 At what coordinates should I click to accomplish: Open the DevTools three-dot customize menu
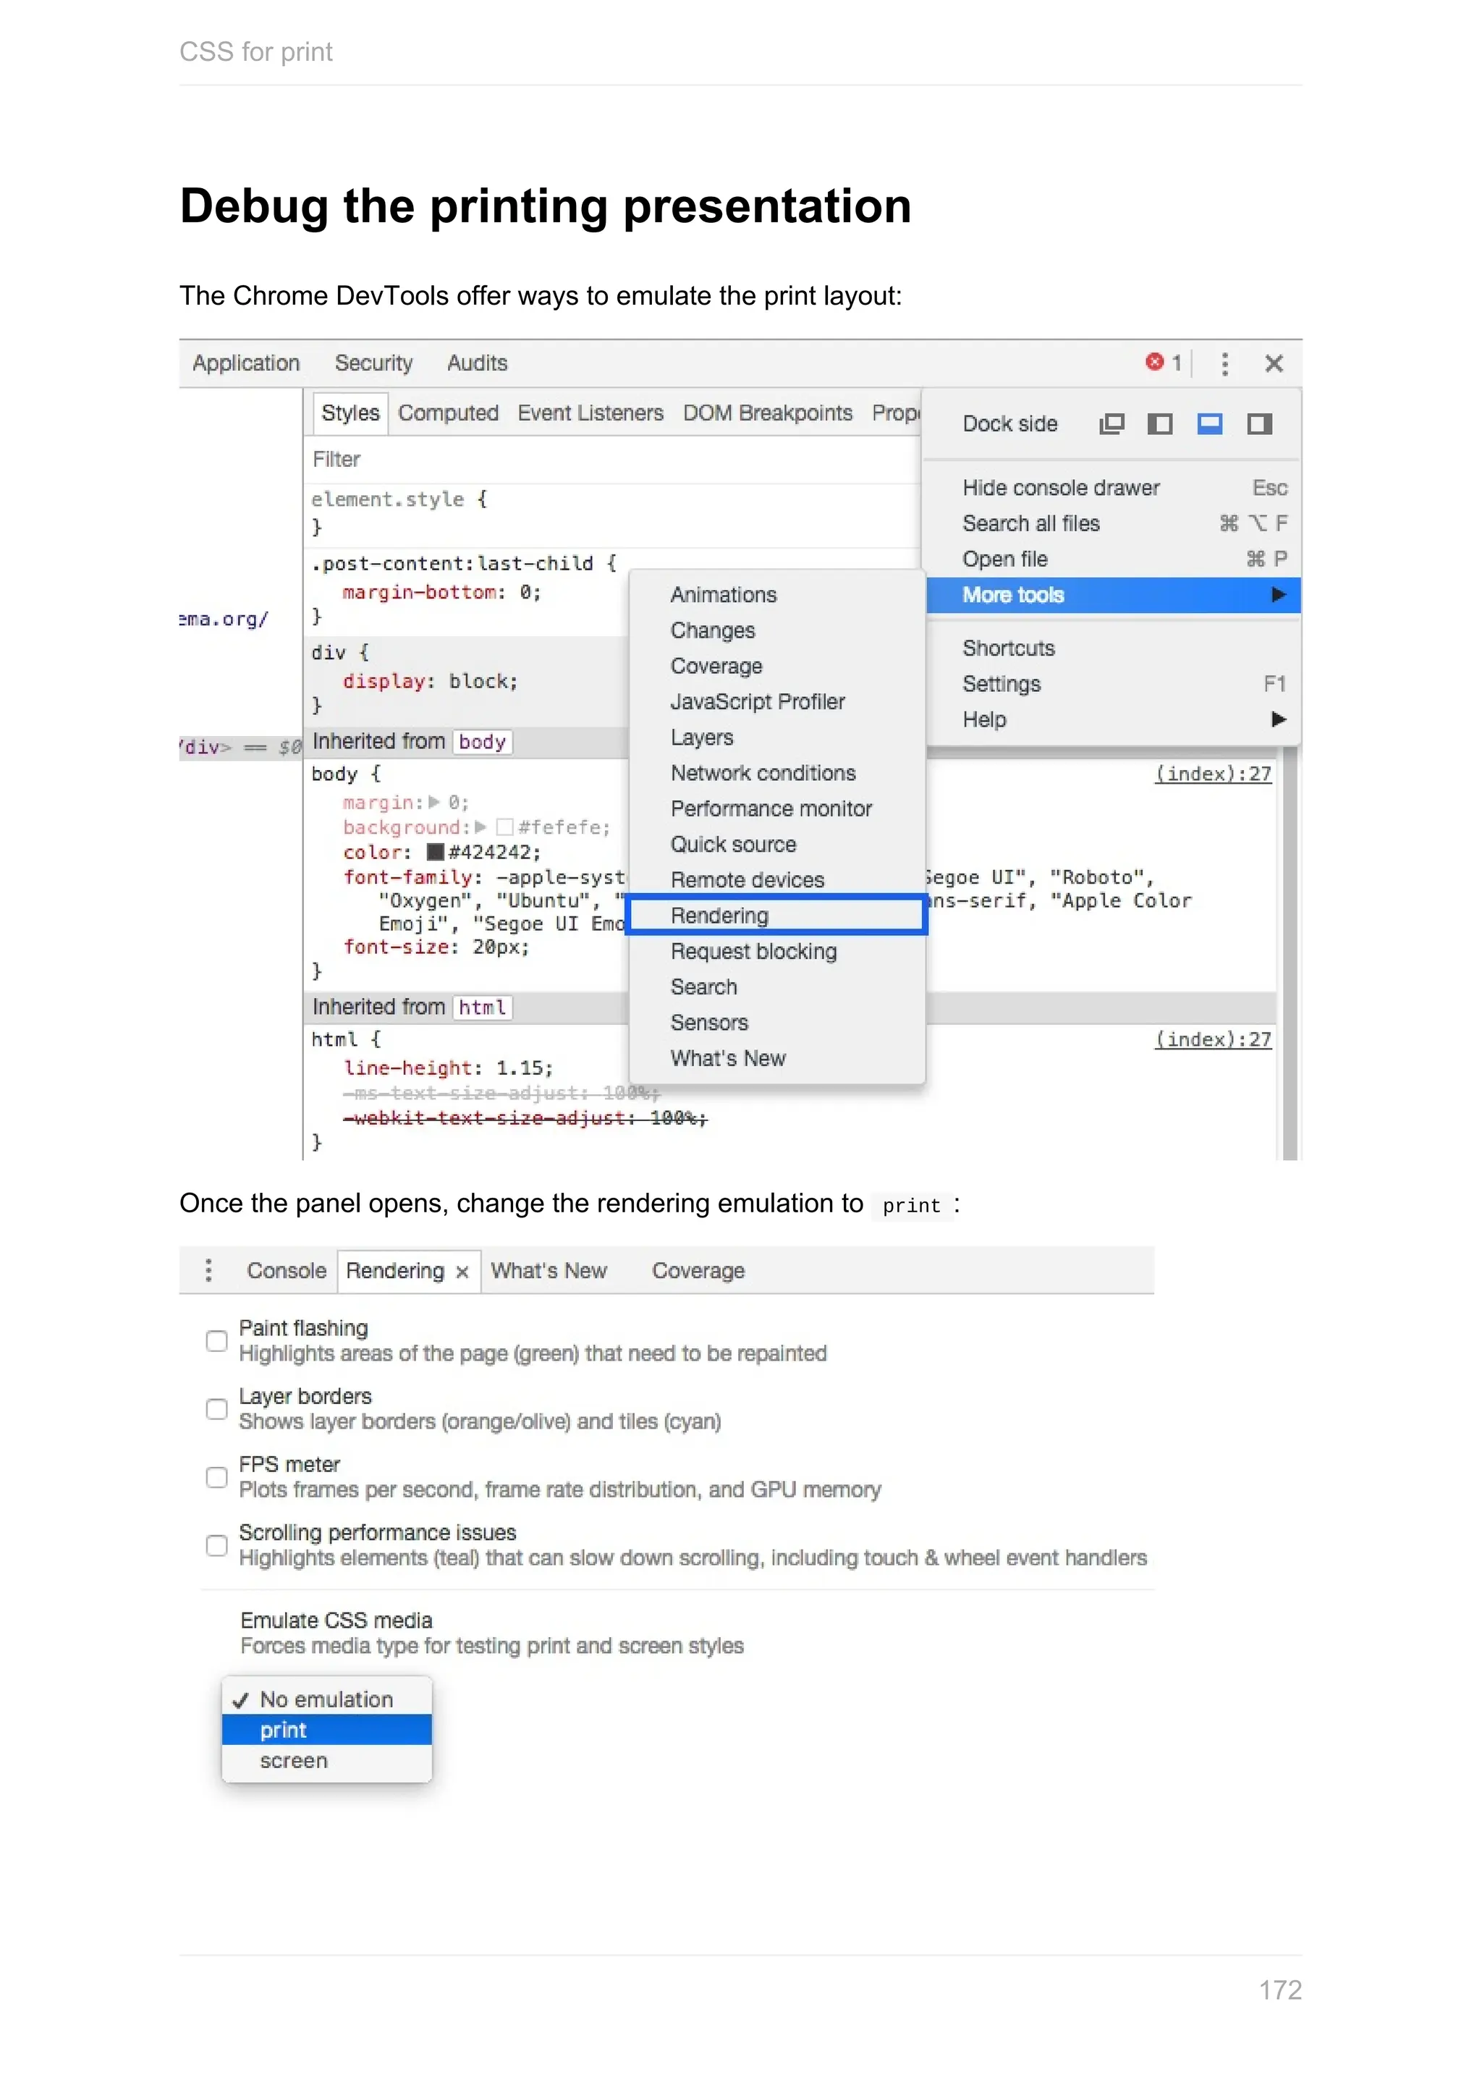[x=1224, y=363]
